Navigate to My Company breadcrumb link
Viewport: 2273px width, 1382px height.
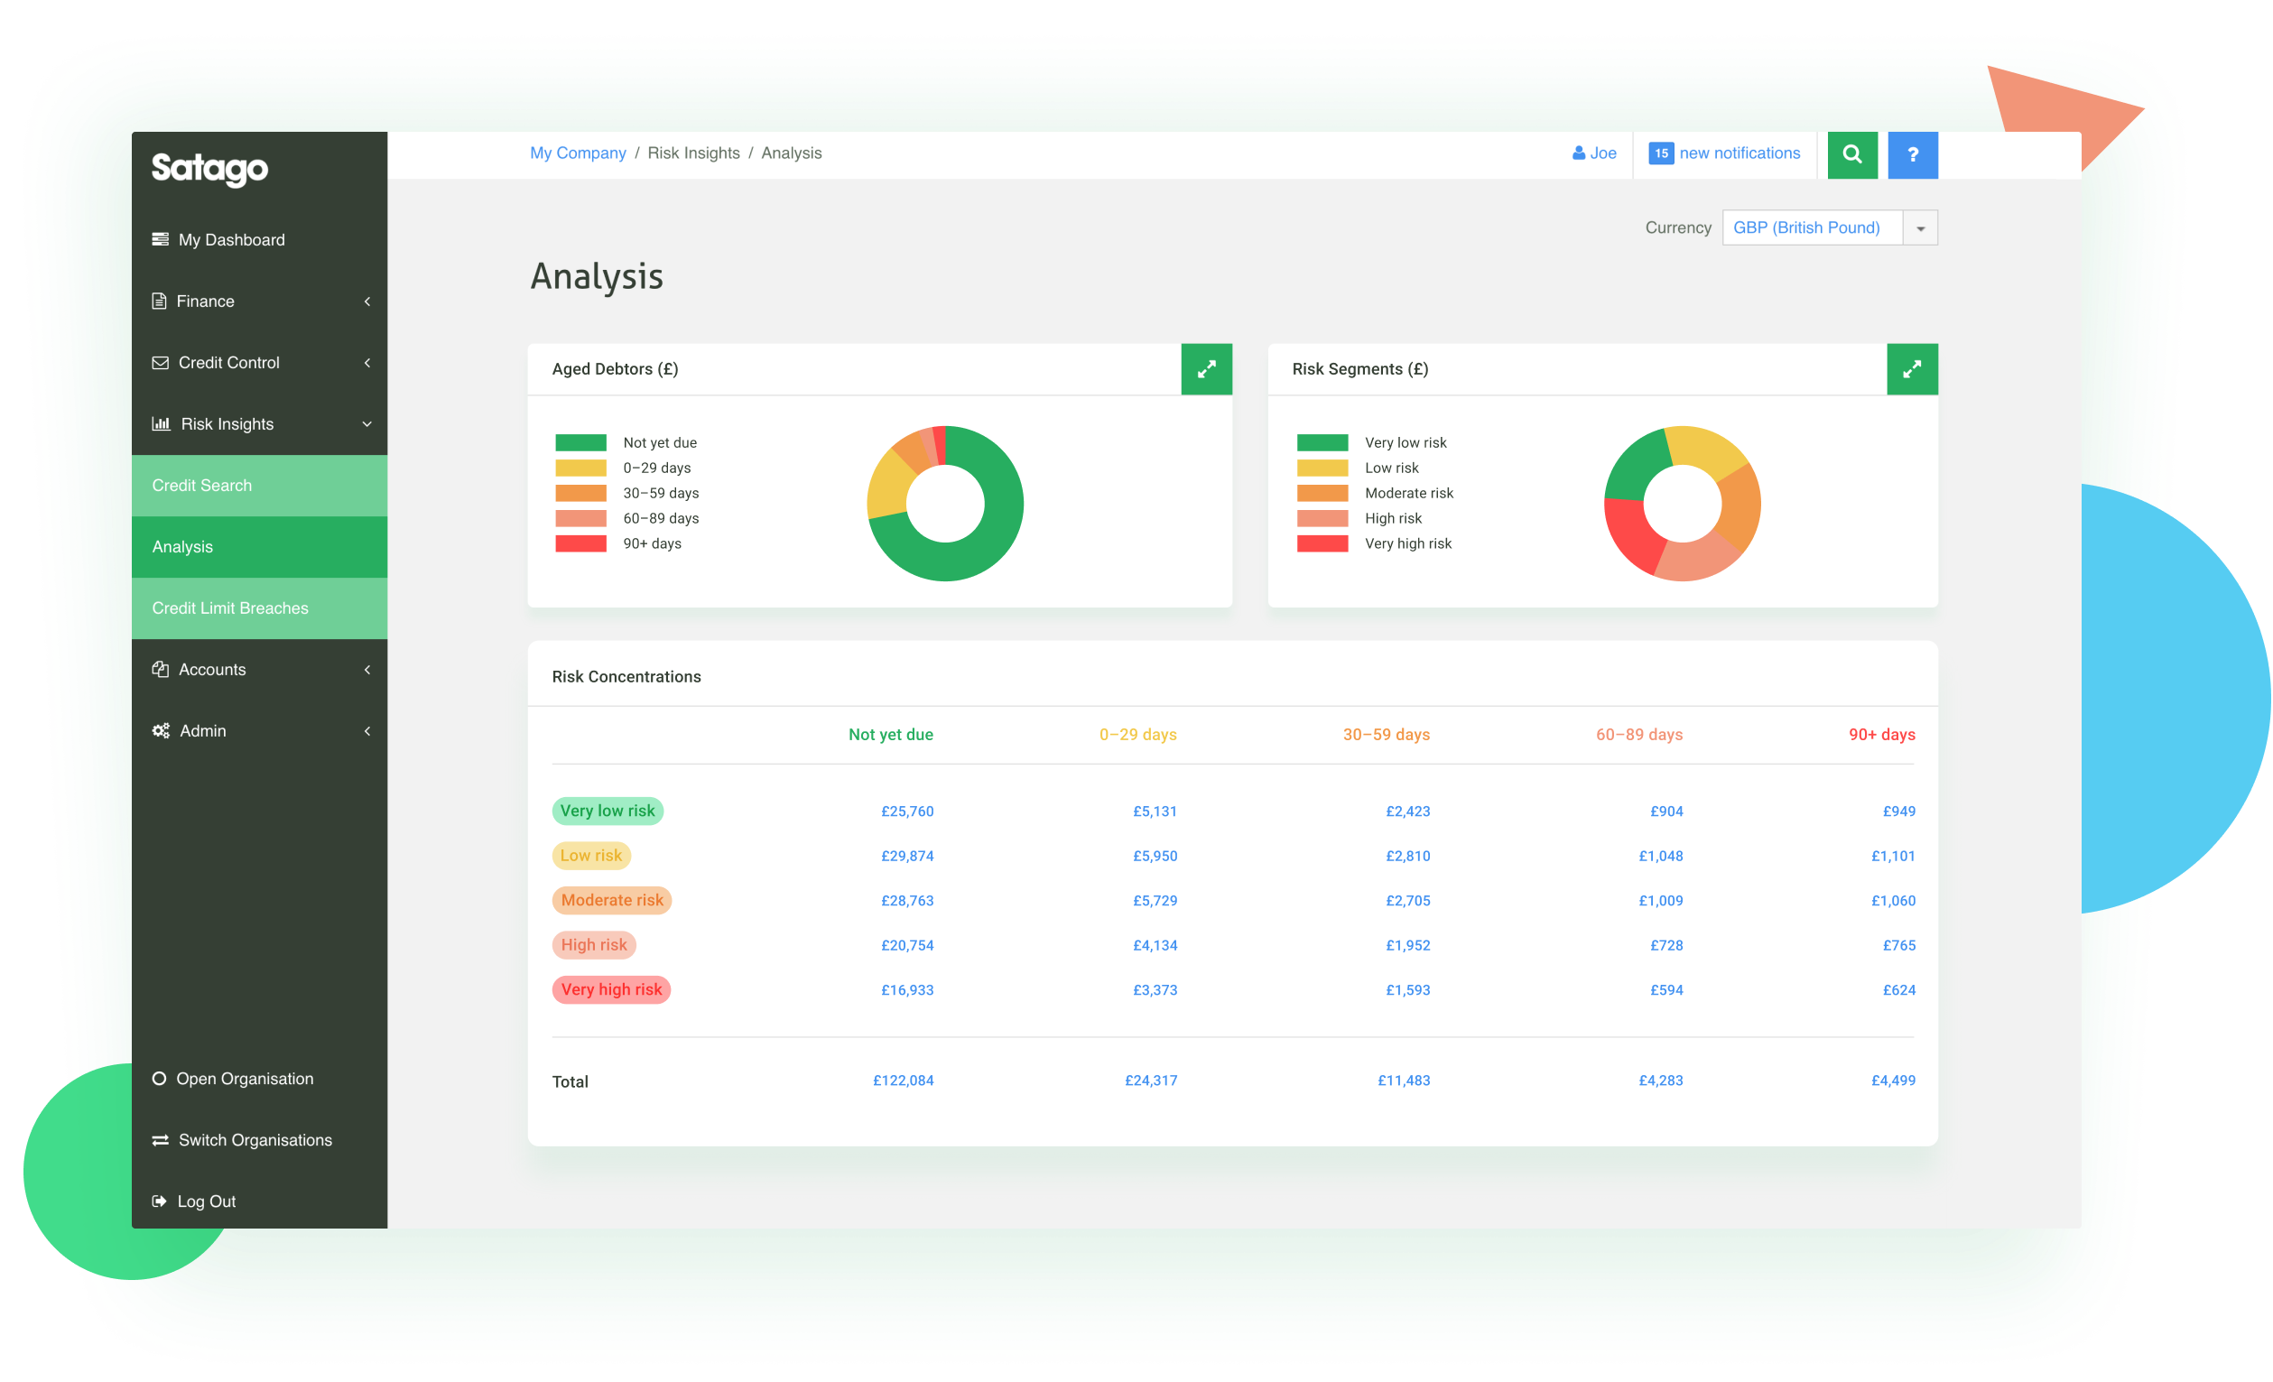(578, 153)
